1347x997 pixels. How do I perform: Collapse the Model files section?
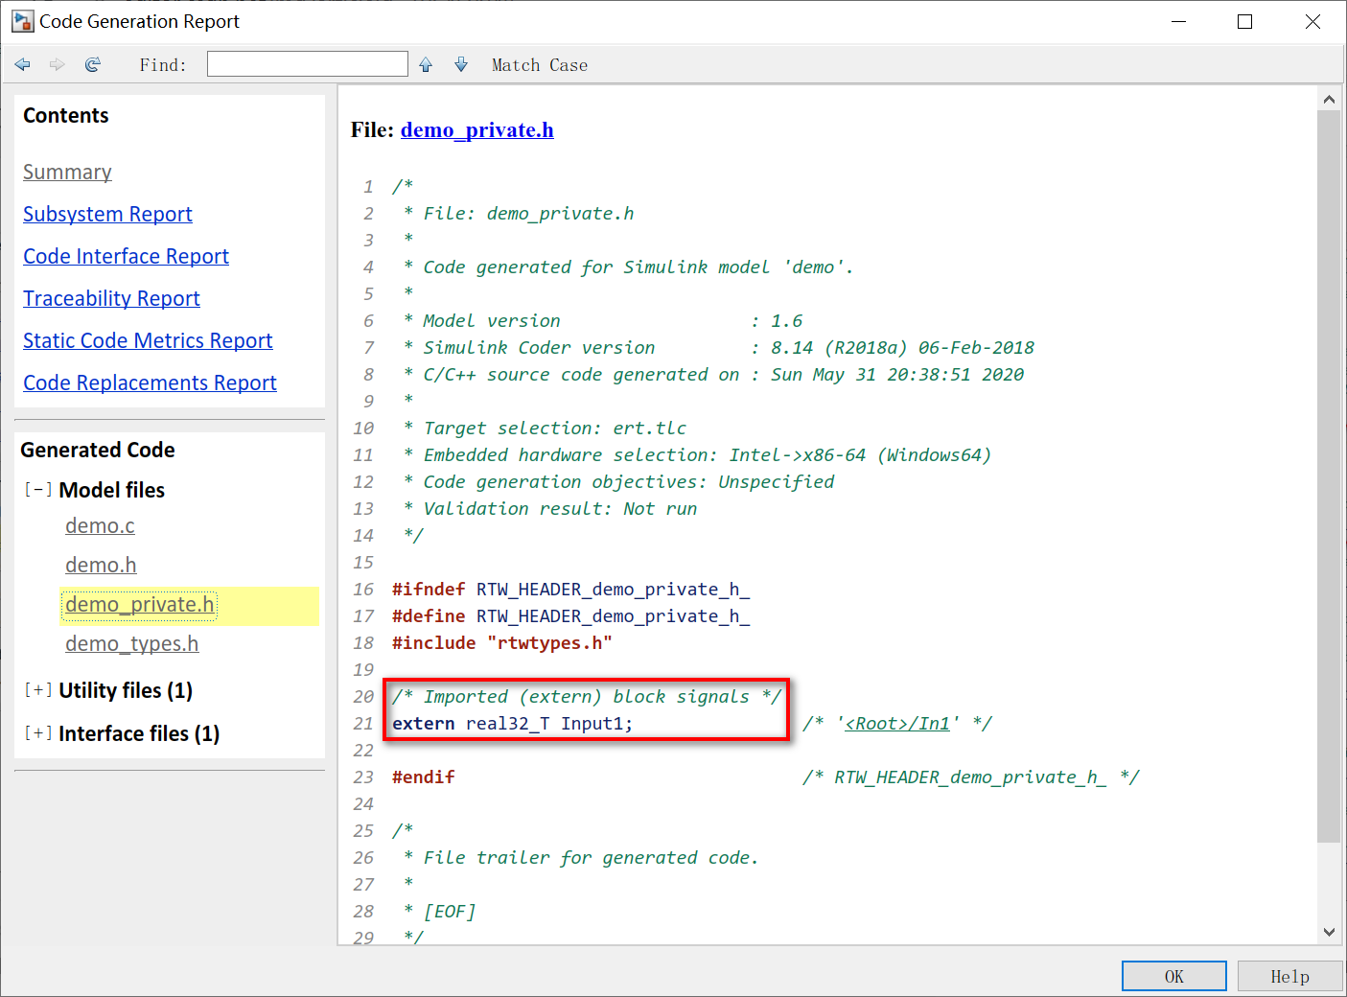[x=38, y=490]
